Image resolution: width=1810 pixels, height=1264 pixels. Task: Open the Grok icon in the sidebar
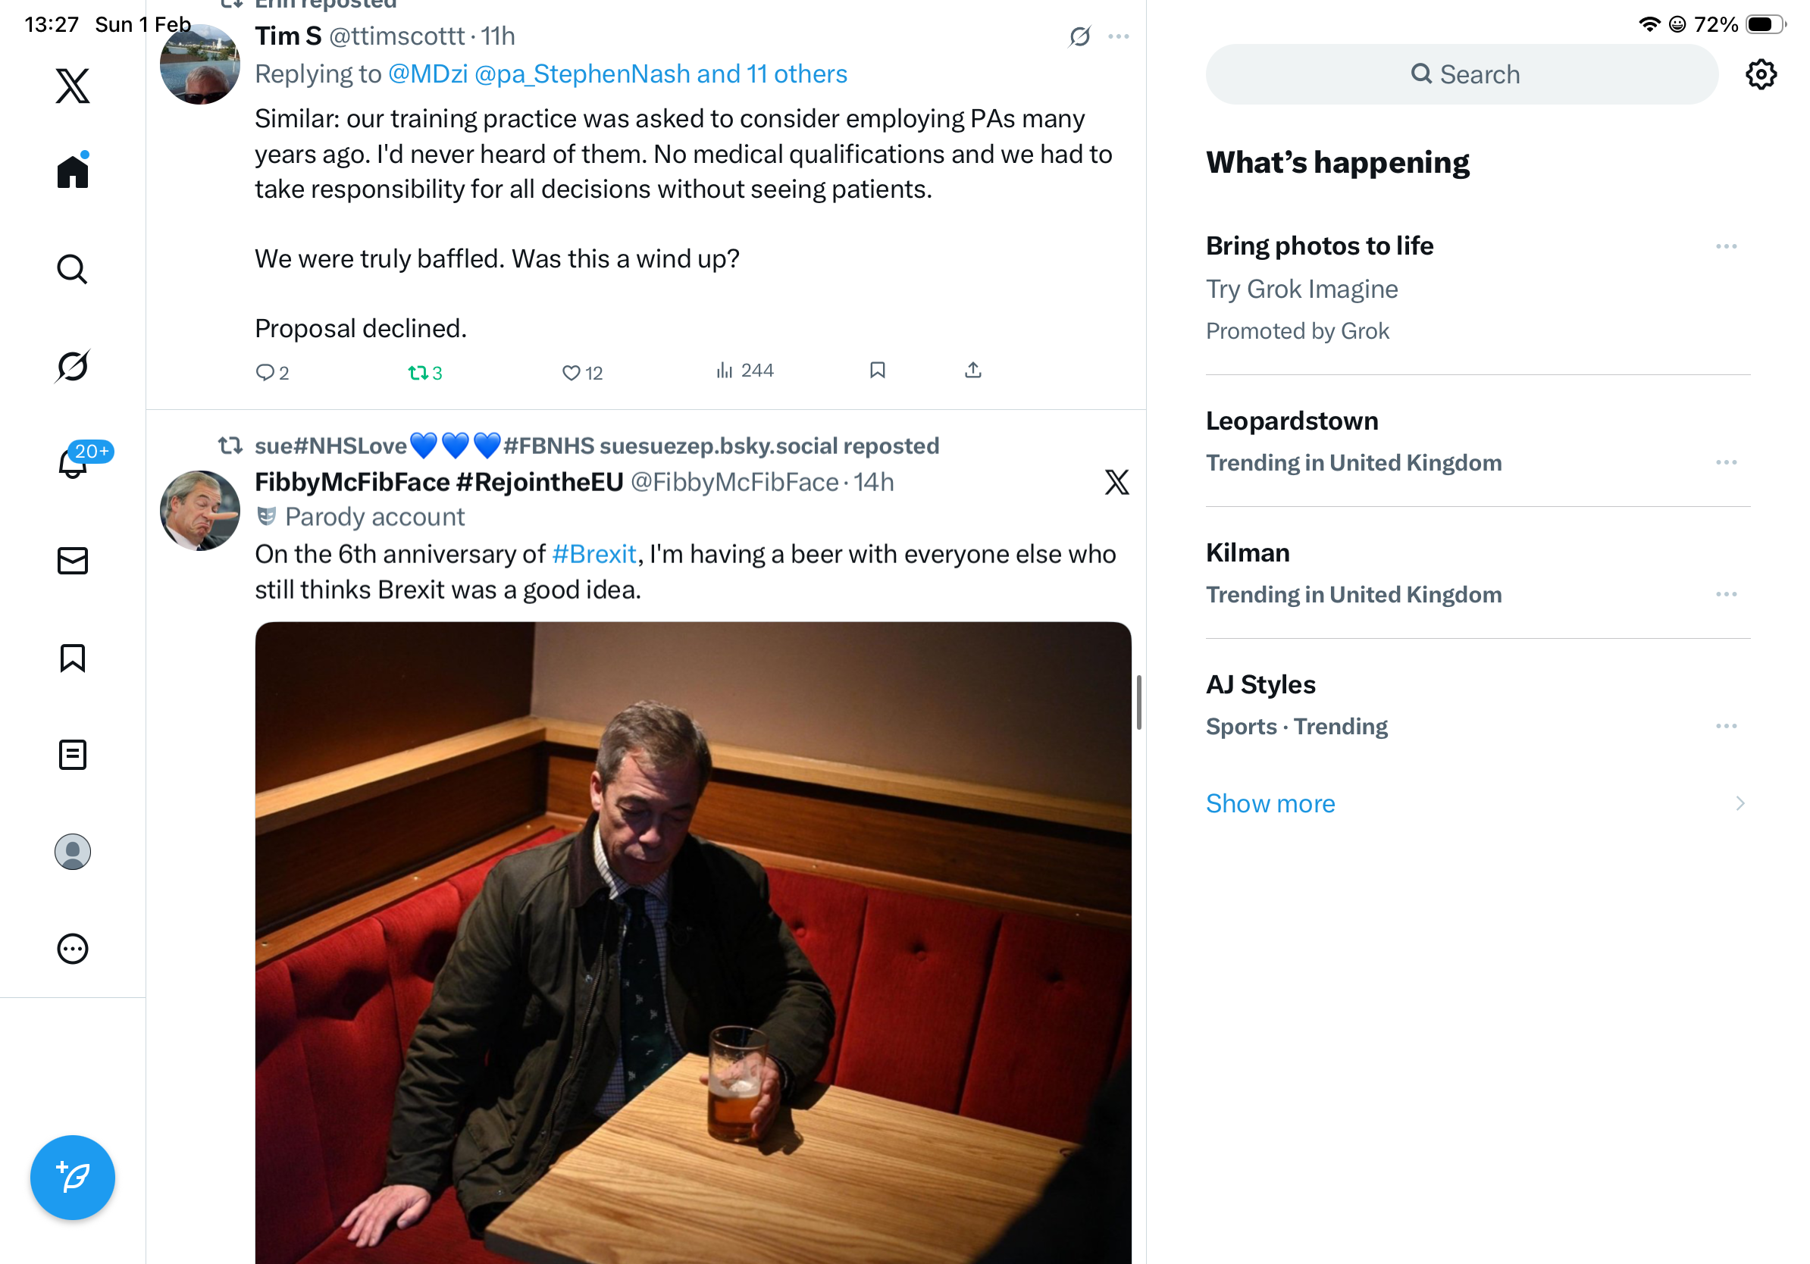tap(73, 367)
